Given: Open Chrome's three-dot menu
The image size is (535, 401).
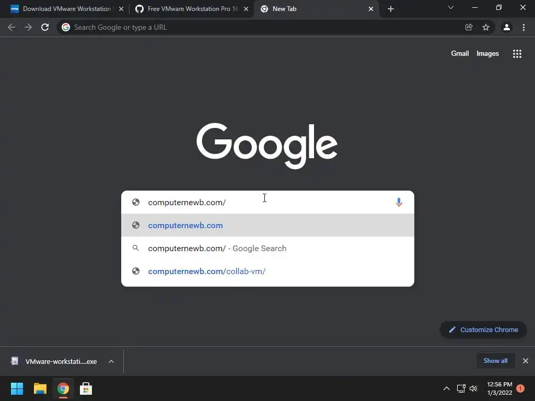Looking at the screenshot, I should (x=524, y=27).
